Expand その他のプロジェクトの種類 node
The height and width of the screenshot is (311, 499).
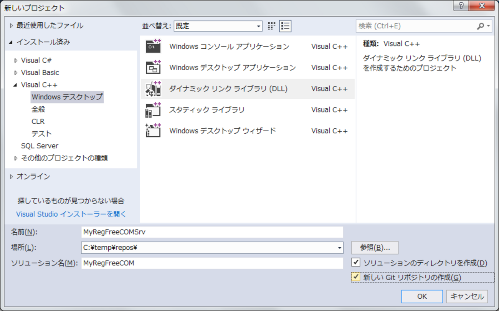tap(16, 158)
